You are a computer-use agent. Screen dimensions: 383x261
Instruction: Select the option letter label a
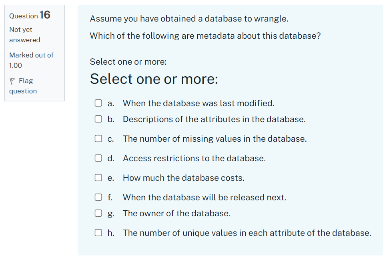[x=111, y=103]
